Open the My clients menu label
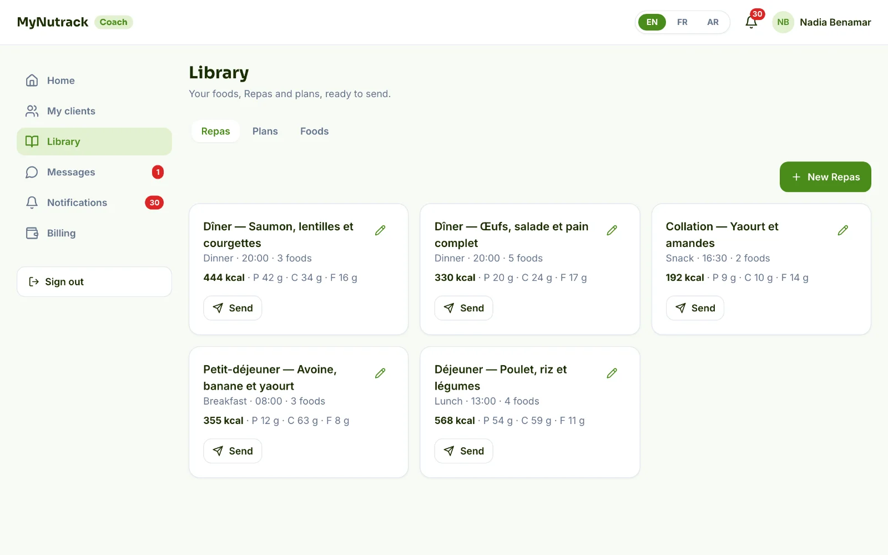The width and height of the screenshot is (888, 555). [x=71, y=111]
